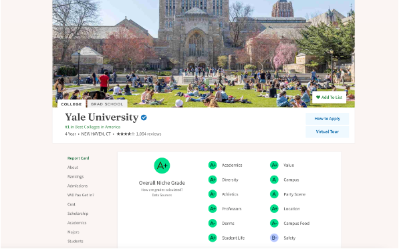
Task: Click the Value grade label
Action: pyautogui.click(x=289, y=165)
